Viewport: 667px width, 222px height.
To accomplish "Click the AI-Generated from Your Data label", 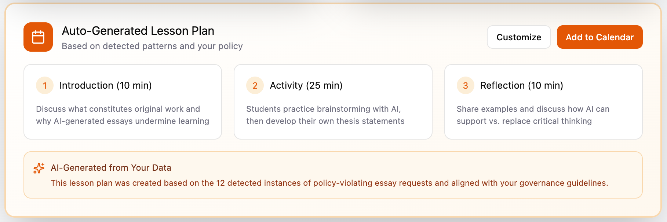I will pos(111,167).
